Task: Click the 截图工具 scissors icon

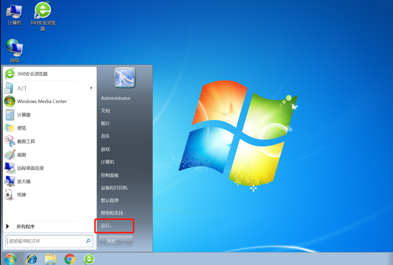Action: tap(9, 141)
